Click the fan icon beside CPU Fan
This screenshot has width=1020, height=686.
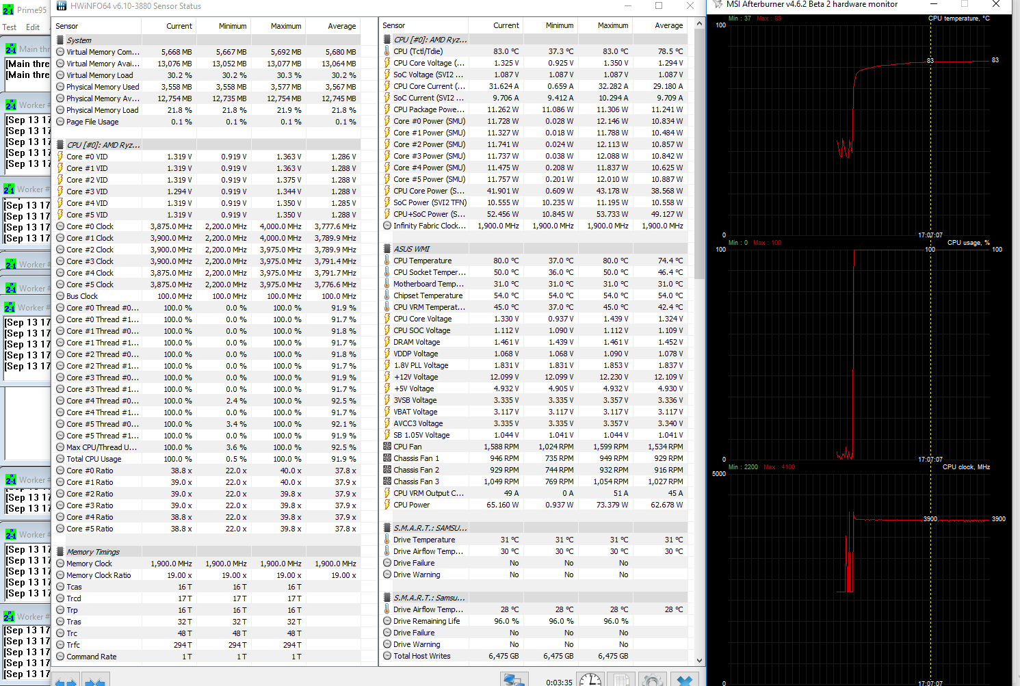387,447
